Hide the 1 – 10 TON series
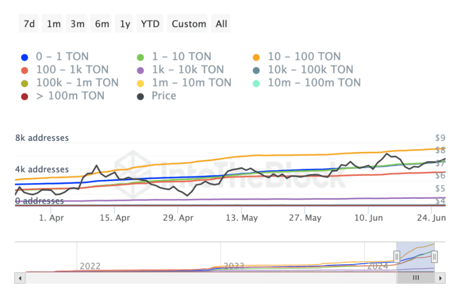This screenshot has width=458, height=303. point(140,57)
